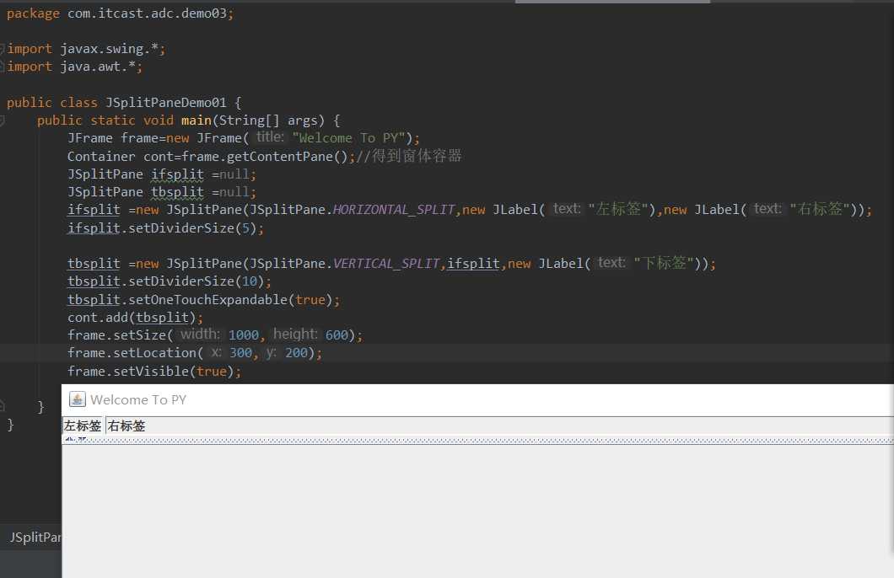Click the "下标签" string literal in the code
This screenshot has width=894, height=578.
point(664,263)
